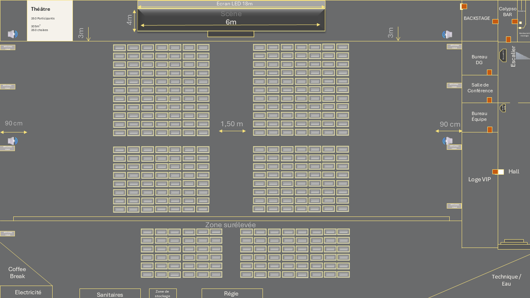Click the Calypso BAR label

pos(508,12)
